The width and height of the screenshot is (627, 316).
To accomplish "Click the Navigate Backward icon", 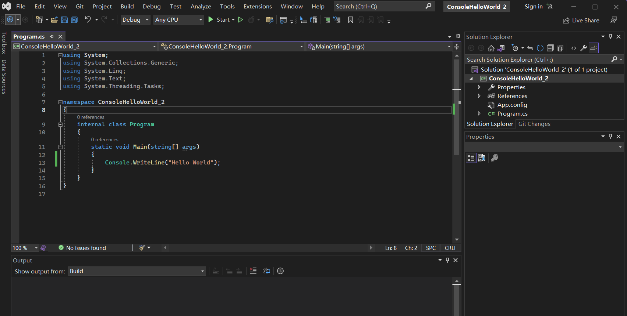I will [x=10, y=19].
